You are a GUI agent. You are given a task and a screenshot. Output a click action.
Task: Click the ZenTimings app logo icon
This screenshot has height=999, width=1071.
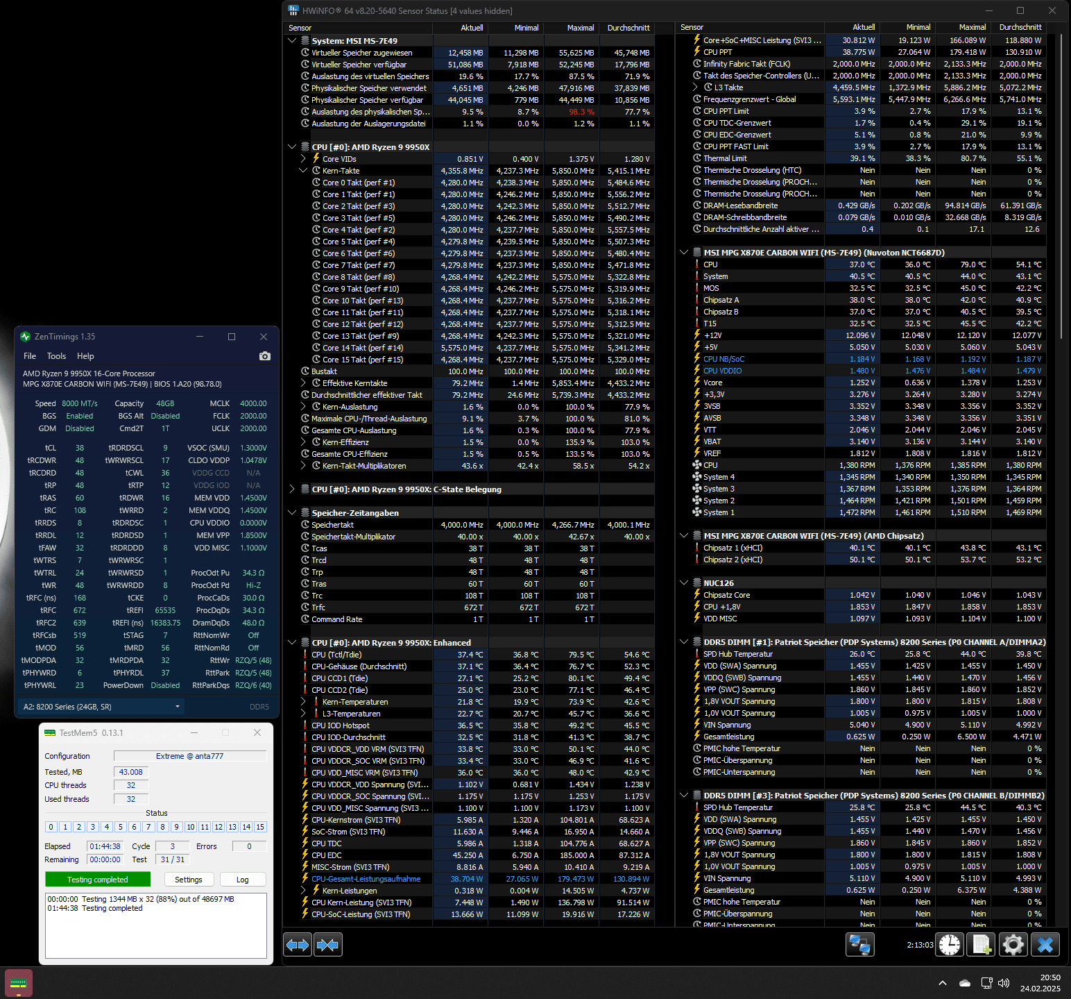26,337
